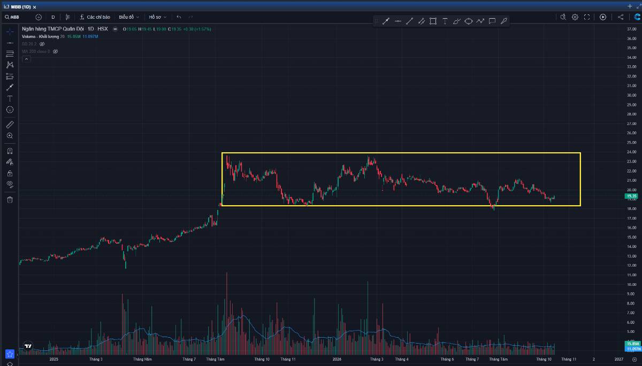The width and height of the screenshot is (642, 366).
Task: Select the crosshair cursor tool in left sidebar
Action: pos(10,31)
